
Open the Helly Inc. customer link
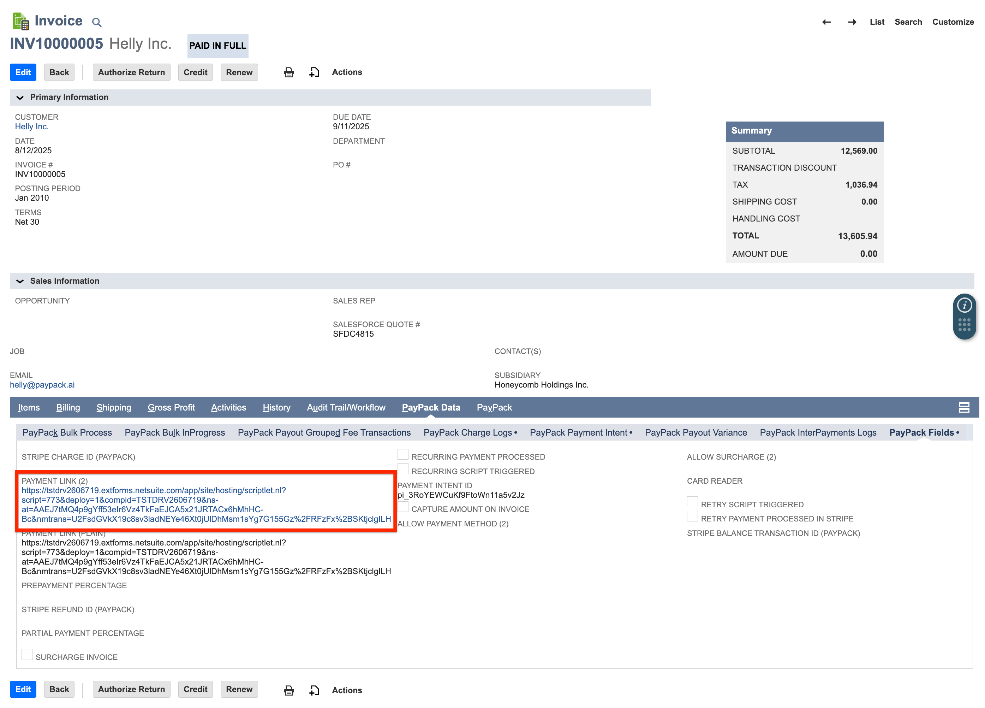coord(31,126)
